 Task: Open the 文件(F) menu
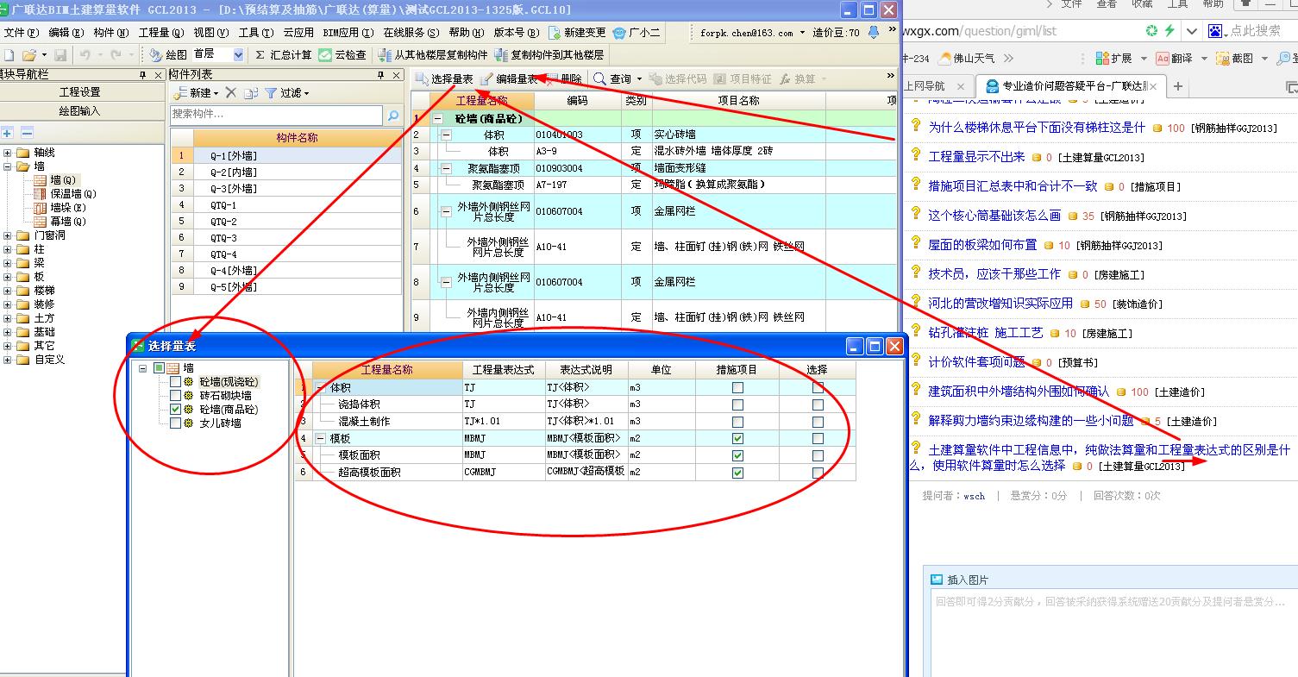(22, 33)
